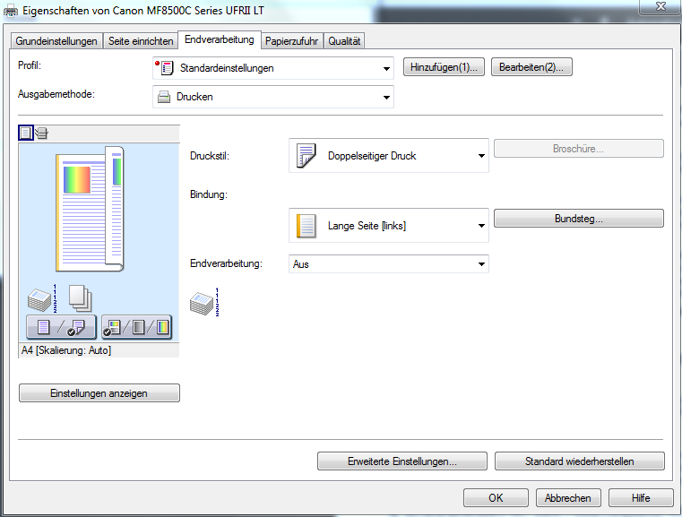Click the Druckstil: label
Image resolution: width=682 pixels, height=517 pixels.
[210, 156]
